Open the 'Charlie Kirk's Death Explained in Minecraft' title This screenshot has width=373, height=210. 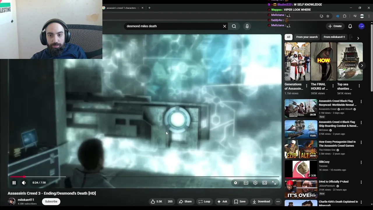tap(338, 203)
